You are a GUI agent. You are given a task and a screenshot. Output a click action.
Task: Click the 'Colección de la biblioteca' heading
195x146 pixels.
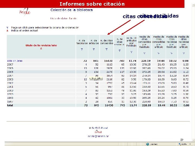(71, 10)
